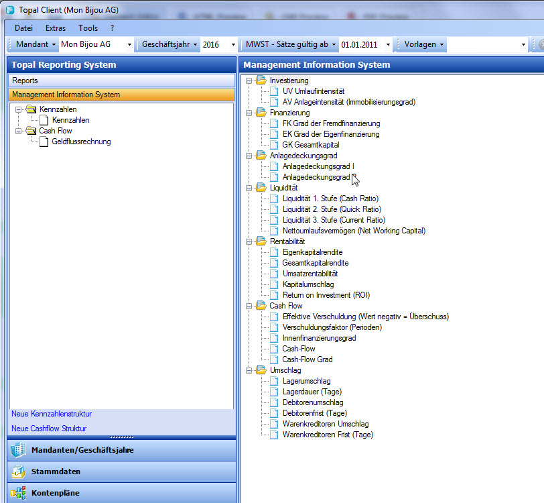Click the Cash Flow folder icon in left tree

pos(31,131)
